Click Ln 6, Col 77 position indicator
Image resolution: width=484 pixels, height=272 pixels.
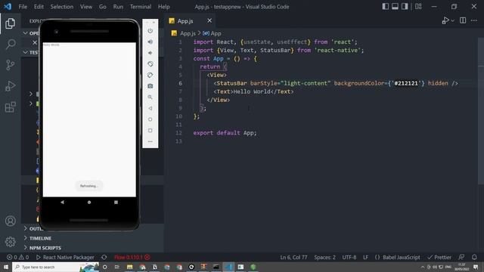click(x=293, y=257)
